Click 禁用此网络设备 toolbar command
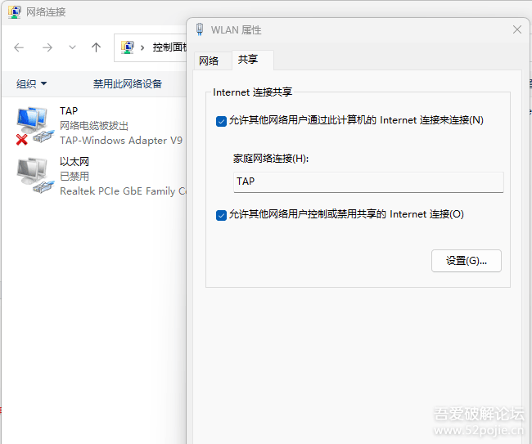532x444 pixels. (x=128, y=83)
